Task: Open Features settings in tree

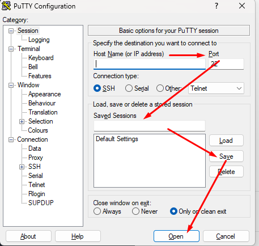Action: (x=40, y=76)
